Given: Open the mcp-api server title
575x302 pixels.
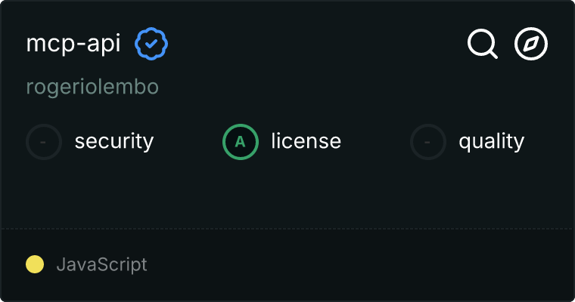Looking at the screenshot, I should coord(73,45).
